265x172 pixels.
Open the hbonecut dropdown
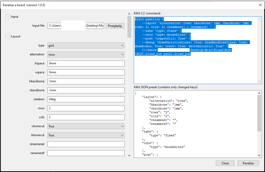(x=86, y=135)
